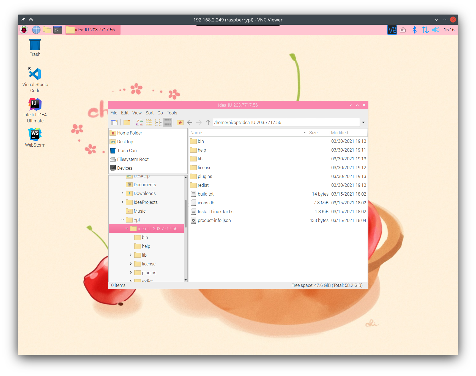Select Filesystem Root in places list
Screen dimensions: 476x376
click(x=133, y=159)
